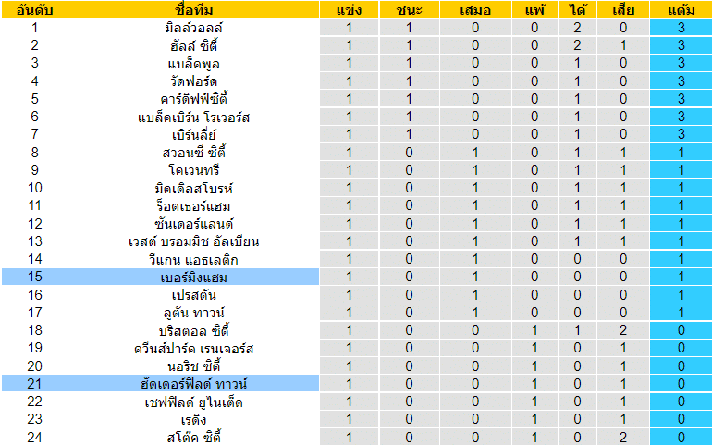Select team name มิลล์วอลล์
The width and height of the screenshot is (712, 445).
click(193, 28)
